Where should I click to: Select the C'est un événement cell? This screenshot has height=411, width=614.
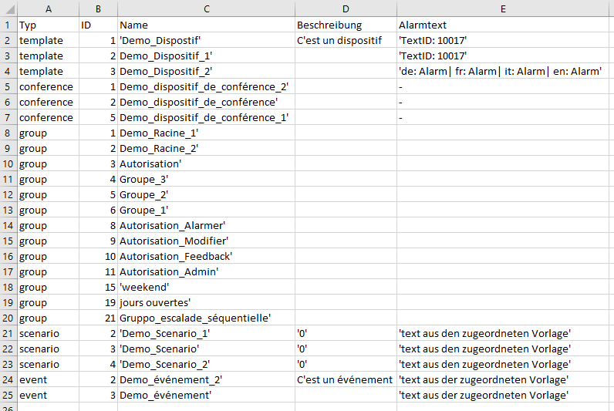[346, 379]
